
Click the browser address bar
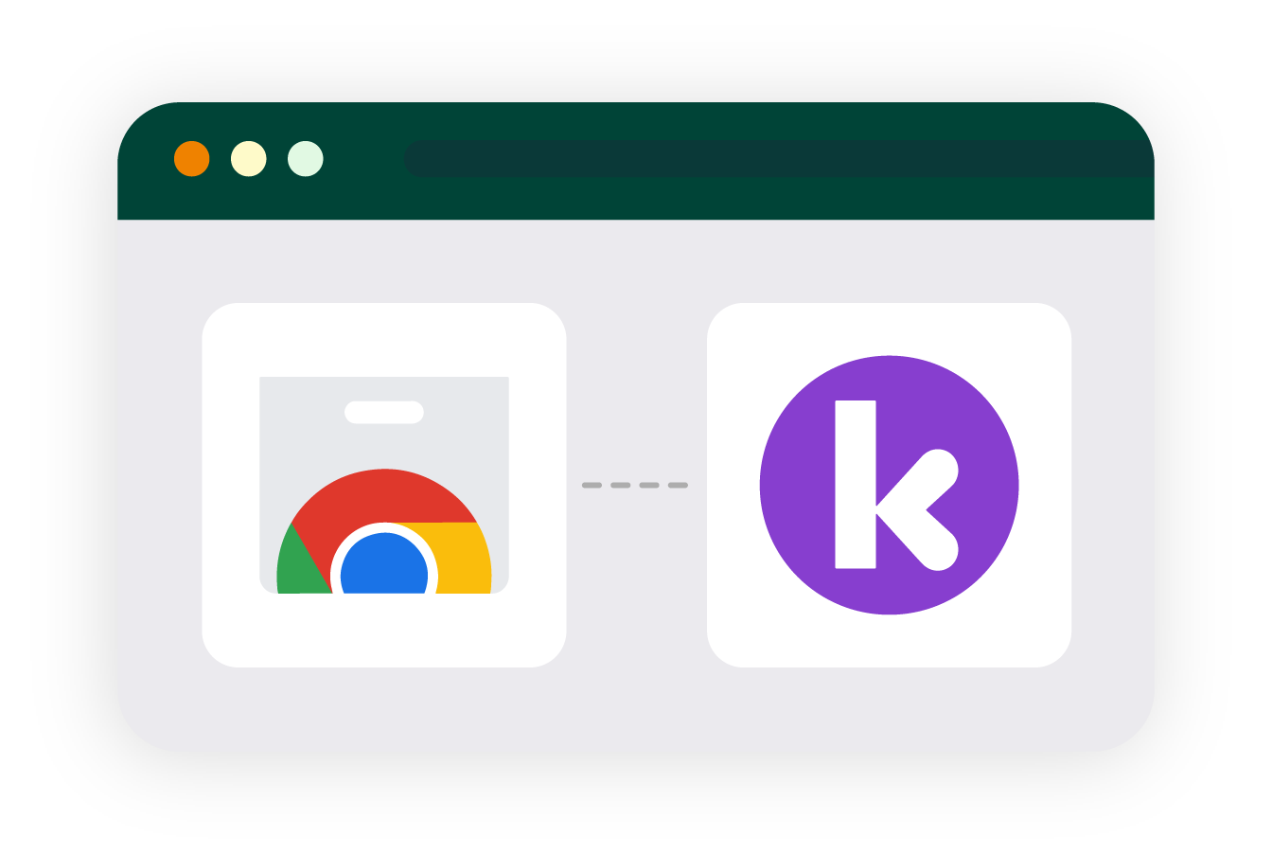click(x=779, y=159)
